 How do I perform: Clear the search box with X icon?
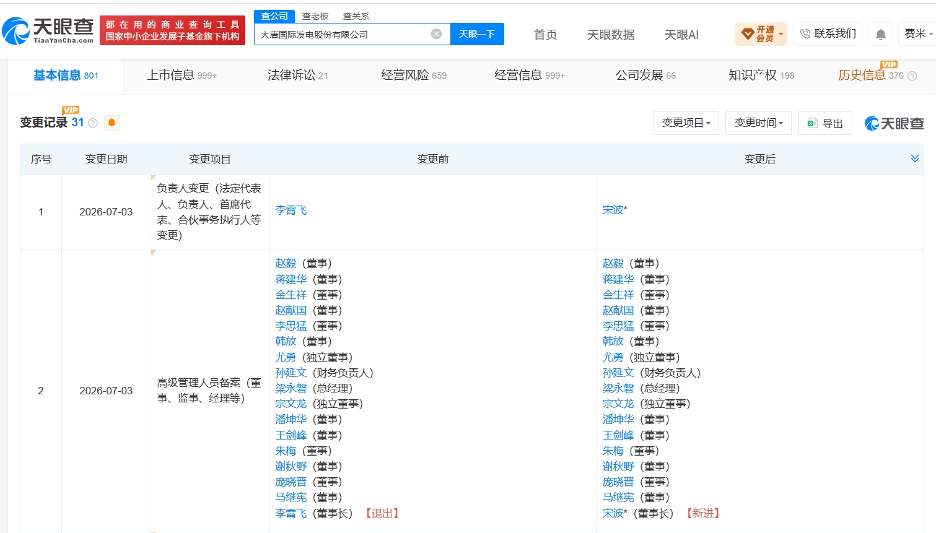click(436, 34)
